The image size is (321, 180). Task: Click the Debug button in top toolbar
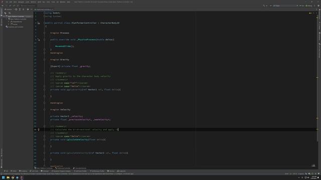[x=309, y=5]
